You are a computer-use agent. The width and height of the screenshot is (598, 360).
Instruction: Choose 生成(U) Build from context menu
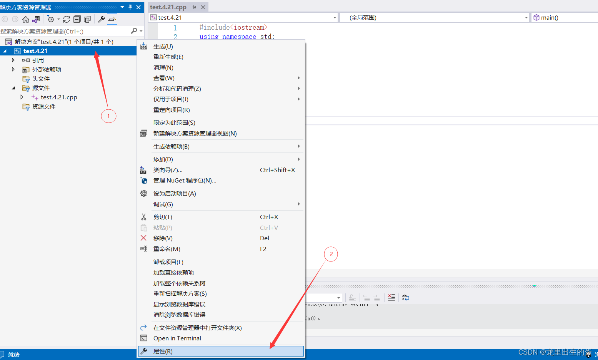[x=221, y=46]
